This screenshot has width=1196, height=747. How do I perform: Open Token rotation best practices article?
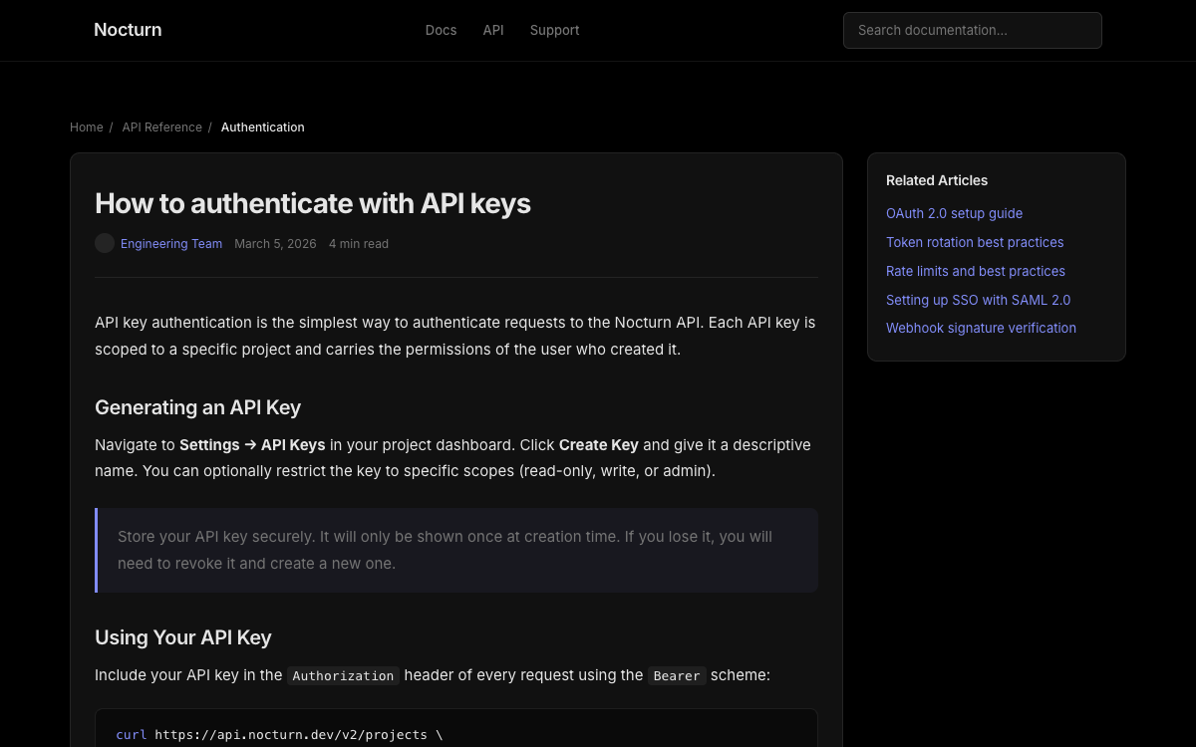coord(975,242)
